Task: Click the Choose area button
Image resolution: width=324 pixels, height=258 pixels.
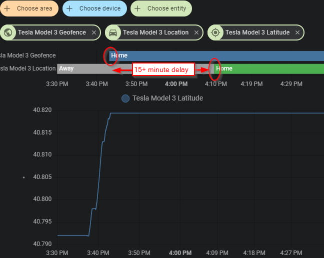Action: [29, 8]
